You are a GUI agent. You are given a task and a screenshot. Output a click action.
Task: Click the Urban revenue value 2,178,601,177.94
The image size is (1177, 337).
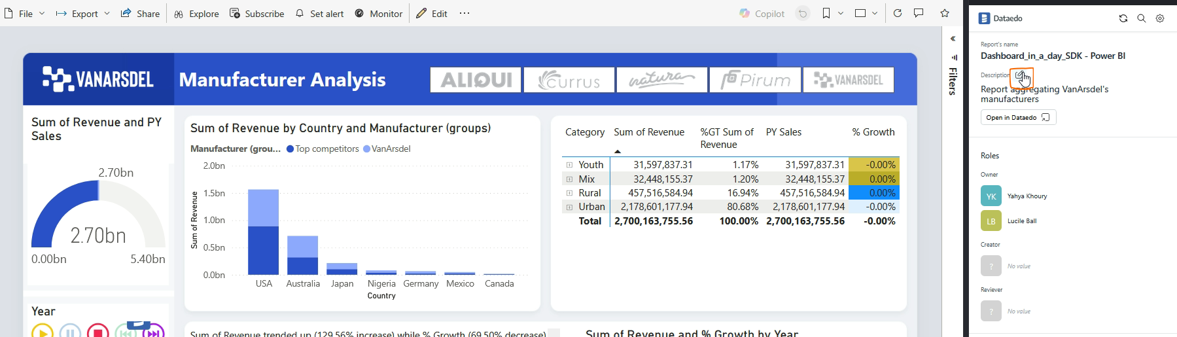point(657,207)
